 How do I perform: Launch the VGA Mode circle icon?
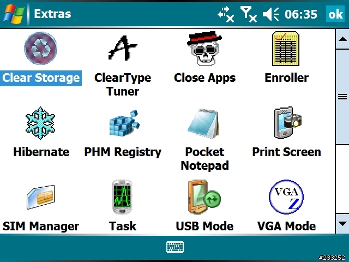tap(286, 197)
